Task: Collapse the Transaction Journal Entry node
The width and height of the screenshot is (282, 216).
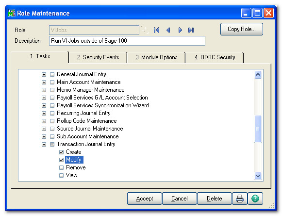Action: point(44,145)
